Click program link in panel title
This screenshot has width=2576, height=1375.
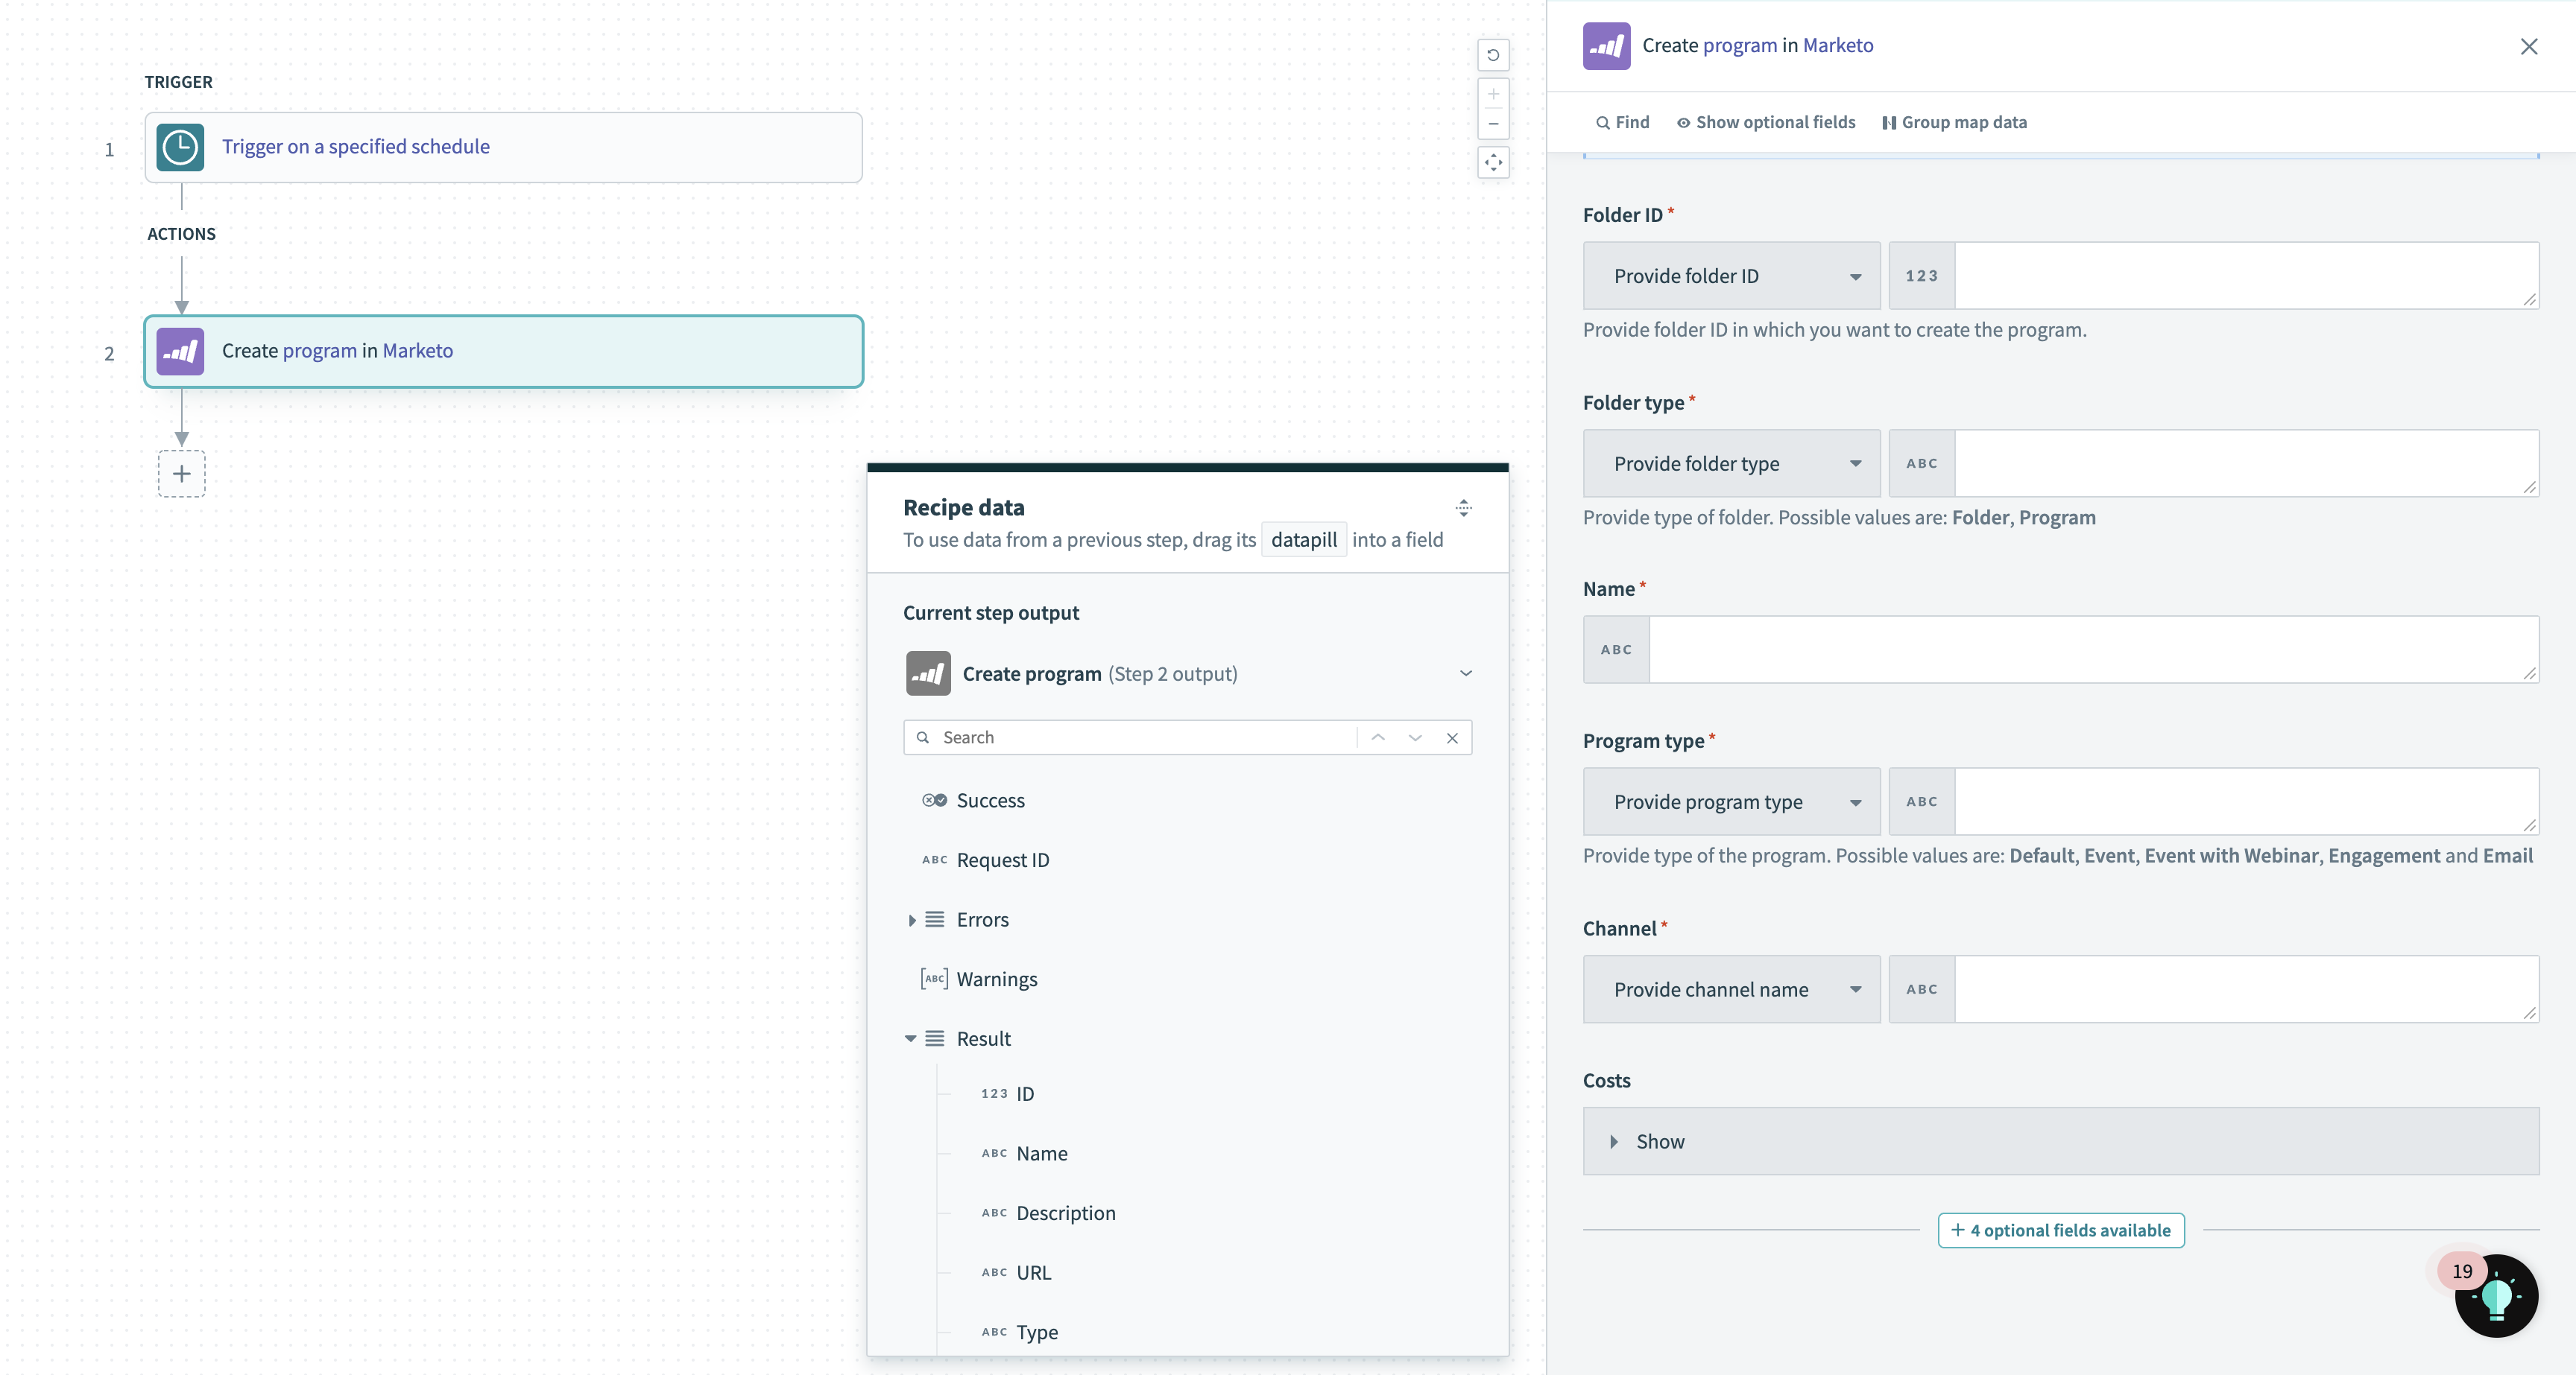coord(1740,45)
